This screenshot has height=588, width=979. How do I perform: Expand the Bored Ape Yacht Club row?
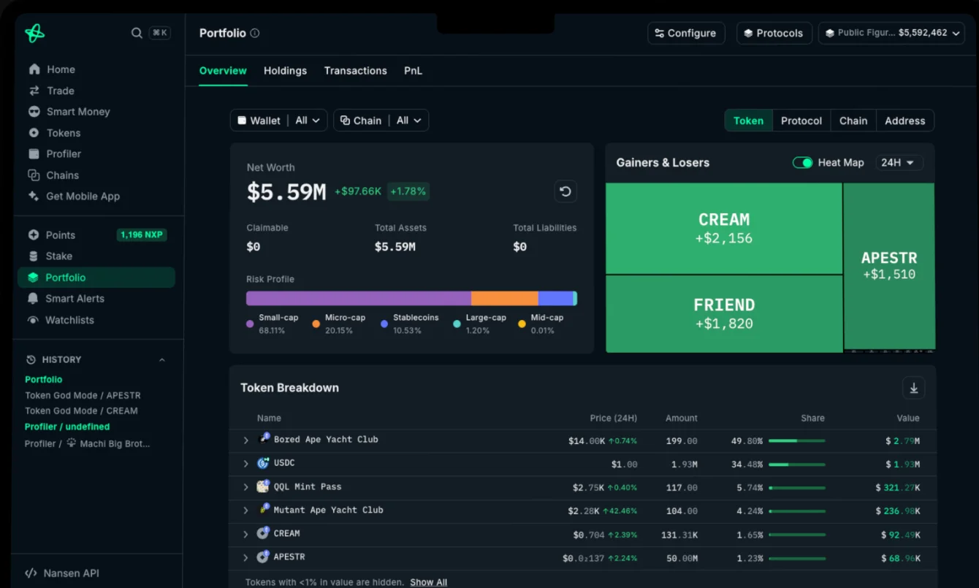(246, 440)
